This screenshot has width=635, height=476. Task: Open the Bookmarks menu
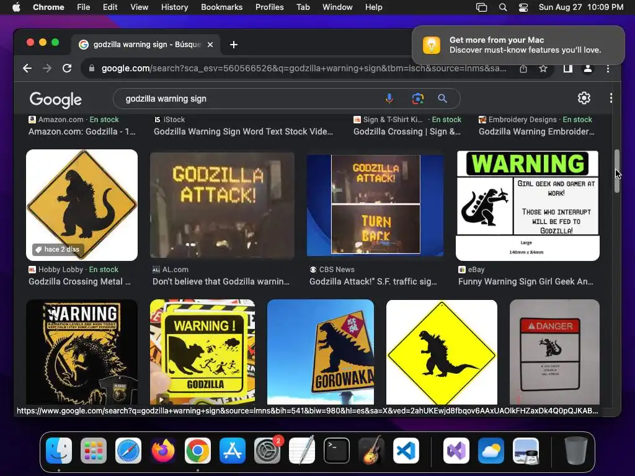221,7
